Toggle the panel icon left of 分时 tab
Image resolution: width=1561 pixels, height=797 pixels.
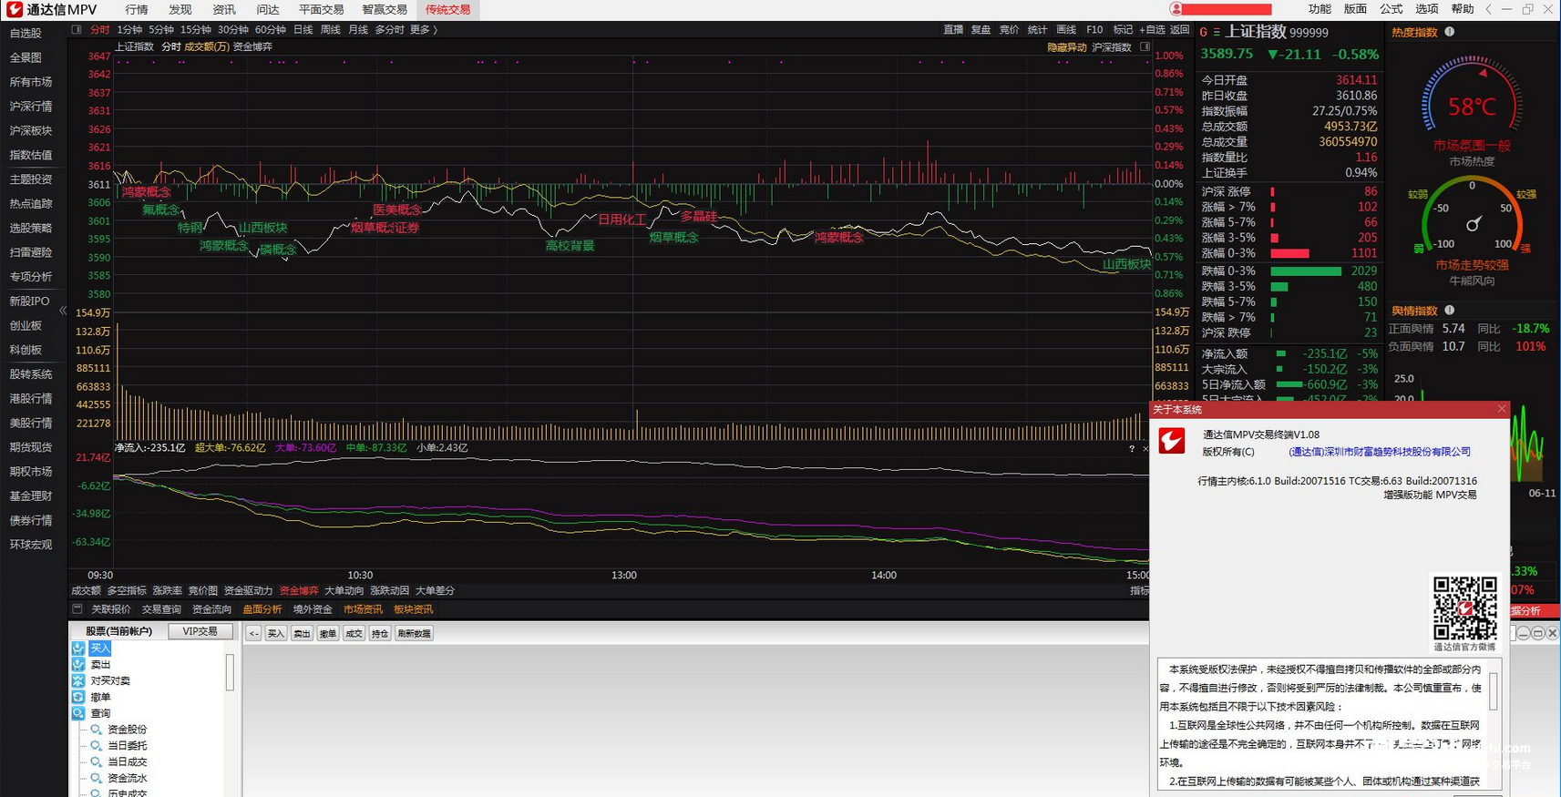click(x=77, y=30)
